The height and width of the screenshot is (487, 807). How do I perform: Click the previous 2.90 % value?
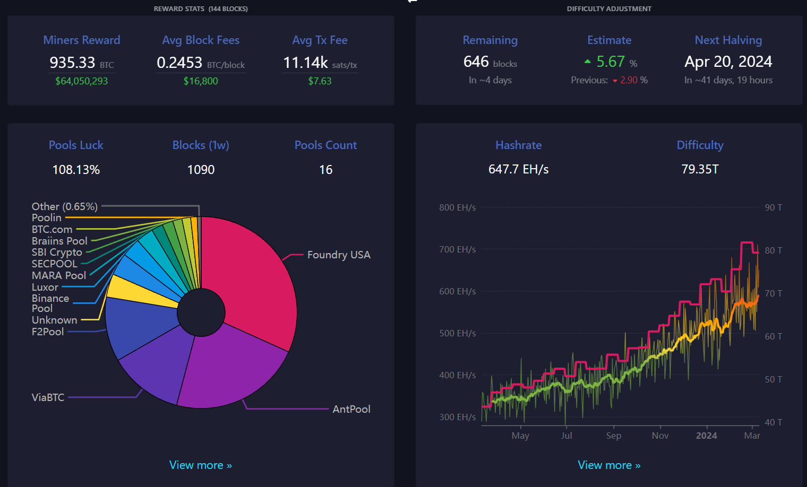click(634, 80)
